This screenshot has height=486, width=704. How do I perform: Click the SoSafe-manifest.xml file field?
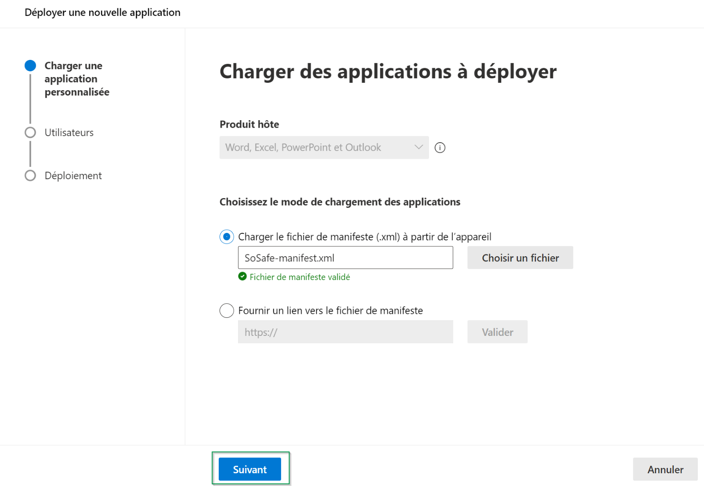coord(345,258)
